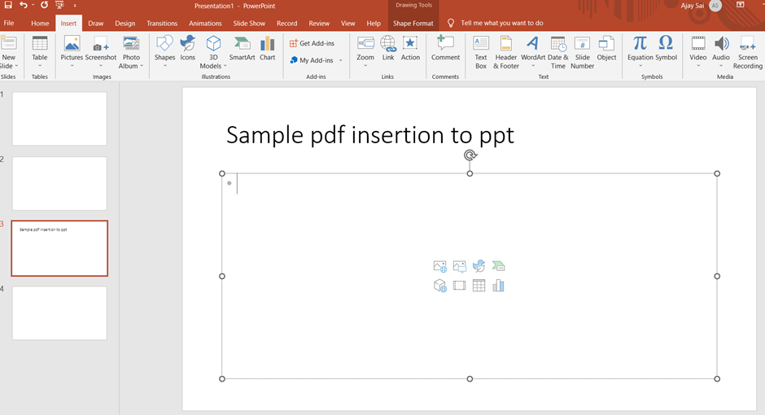The height and width of the screenshot is (415, 765).
Task: Click the slide title 'Sample pdf insertion to ppt'
Action: click(369, 135)
